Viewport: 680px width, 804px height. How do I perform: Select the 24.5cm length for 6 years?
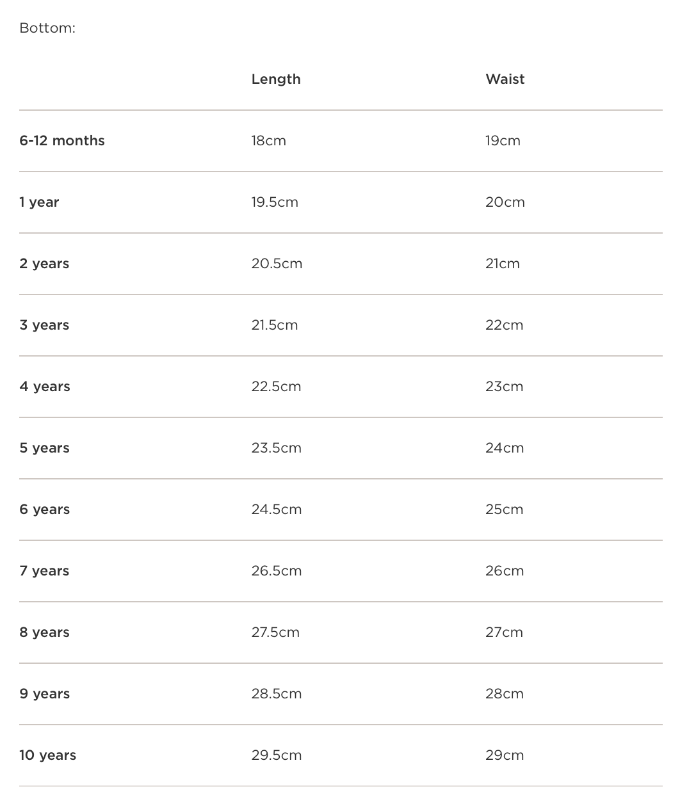click(x=276, y=510)
